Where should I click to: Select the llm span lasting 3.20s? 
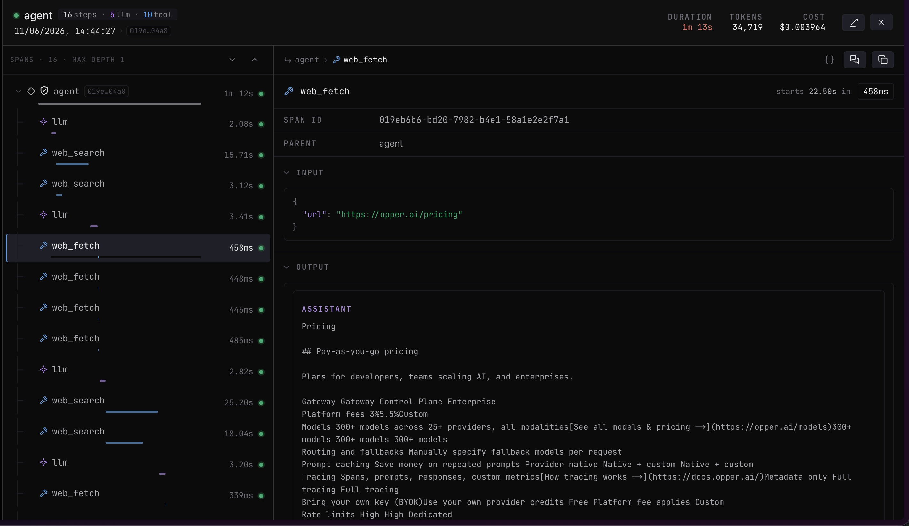click(x=138, y=465)
